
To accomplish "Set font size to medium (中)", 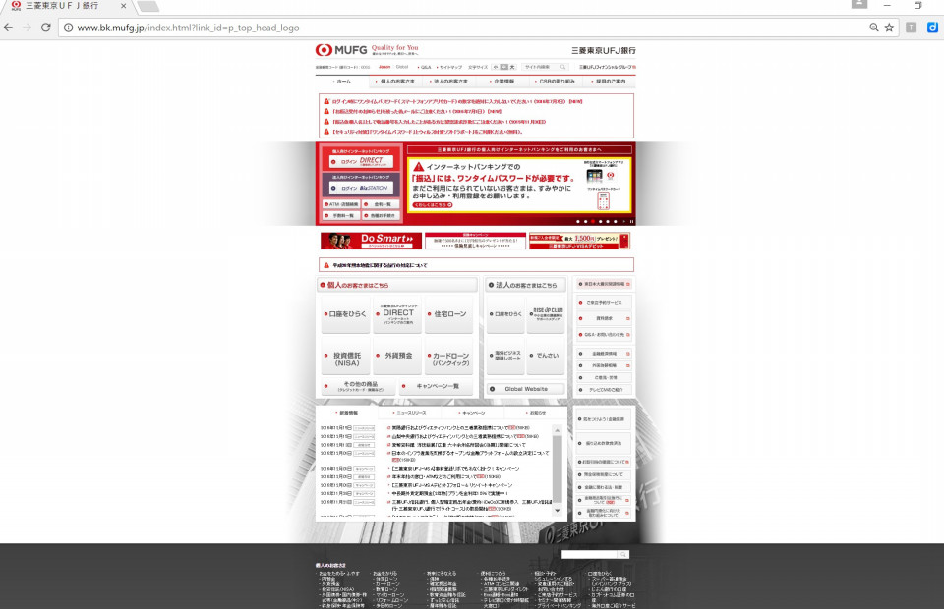I will click(x=503, y=68).
